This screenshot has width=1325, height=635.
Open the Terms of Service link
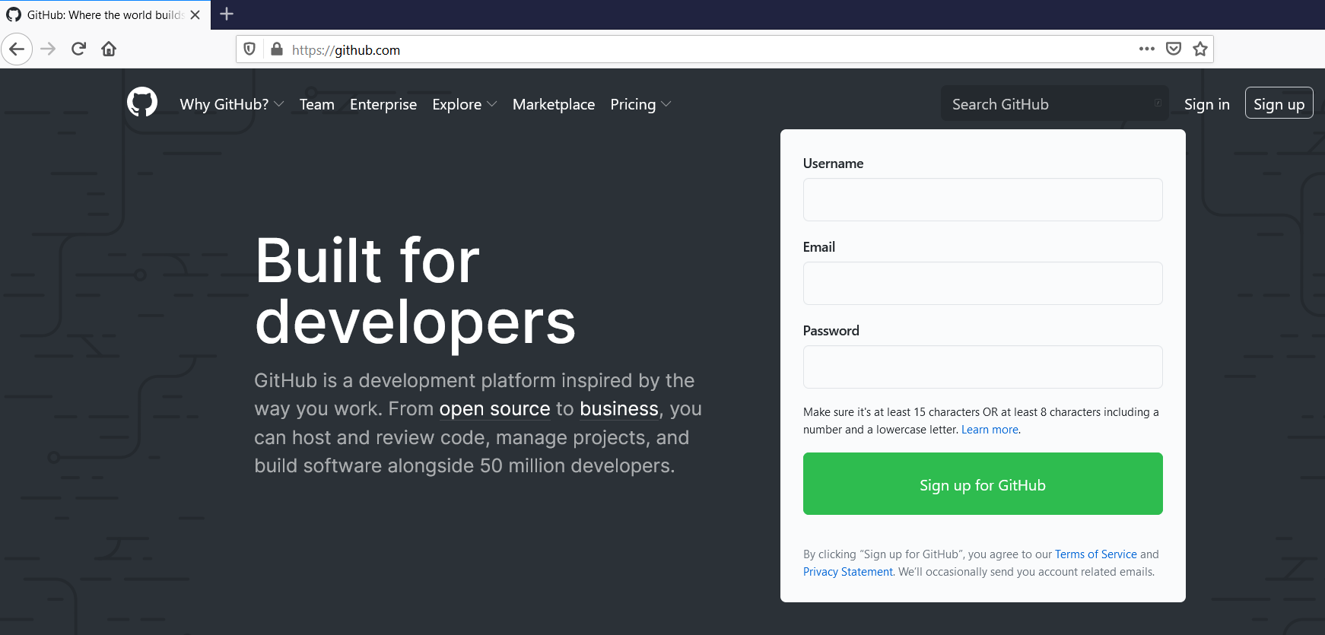tap(1096, 554)
